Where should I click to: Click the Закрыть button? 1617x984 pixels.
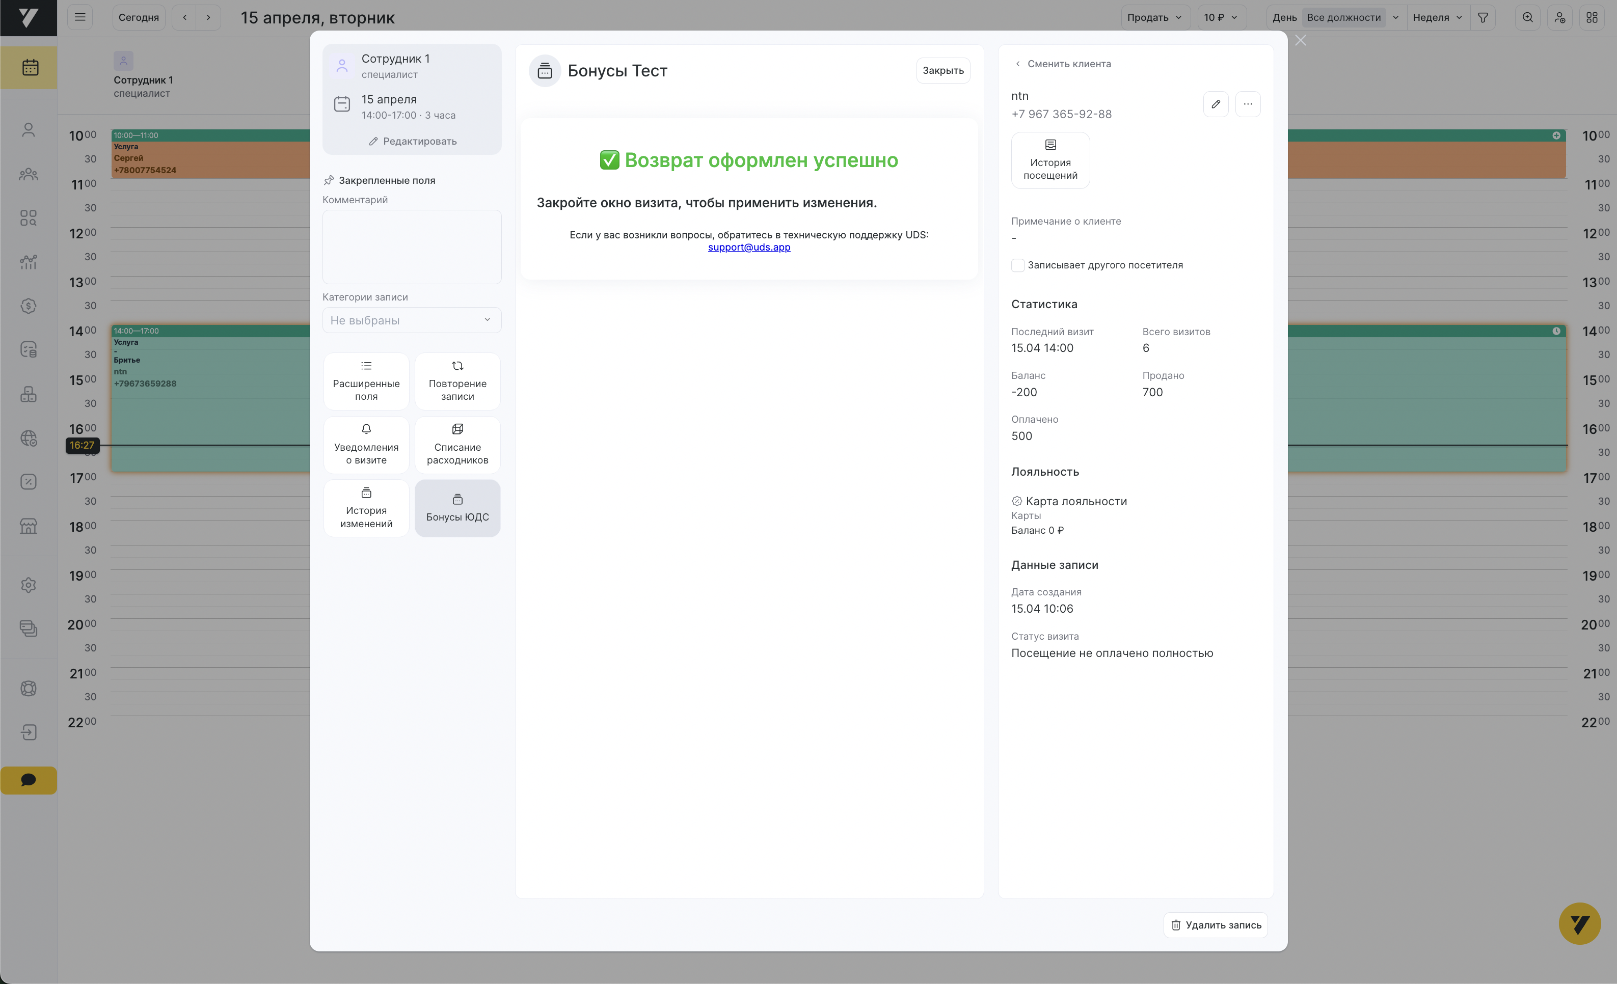click(943, 70)
